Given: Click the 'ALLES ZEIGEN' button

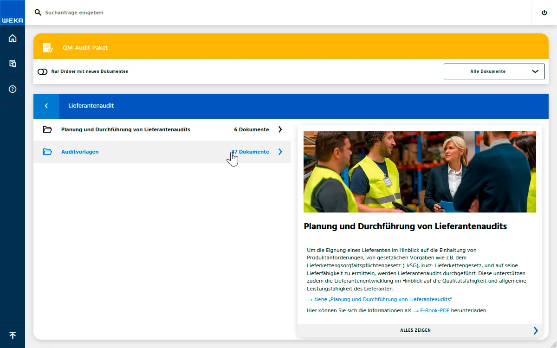Looking at the screenshot, I should coord(415,330).
